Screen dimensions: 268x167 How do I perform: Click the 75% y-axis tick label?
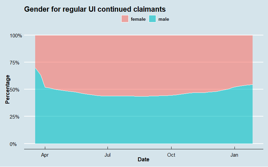(17, 62)
